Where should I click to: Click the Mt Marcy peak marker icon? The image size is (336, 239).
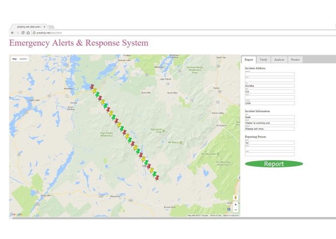coord(181,142)
